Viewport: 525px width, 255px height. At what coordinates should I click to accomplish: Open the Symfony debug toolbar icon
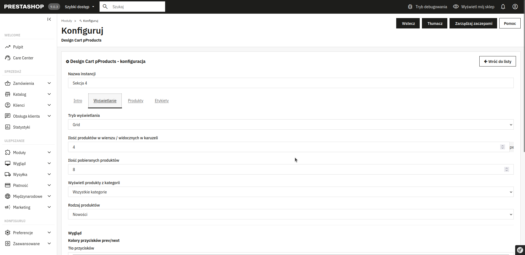coord(520,250)
